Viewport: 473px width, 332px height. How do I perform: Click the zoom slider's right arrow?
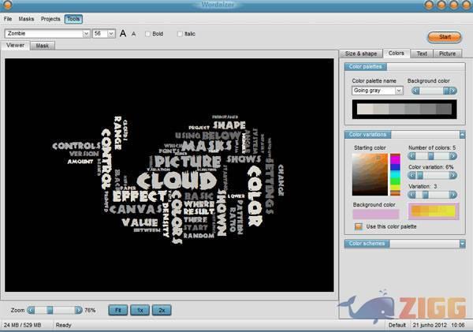(x=78, y=311)
